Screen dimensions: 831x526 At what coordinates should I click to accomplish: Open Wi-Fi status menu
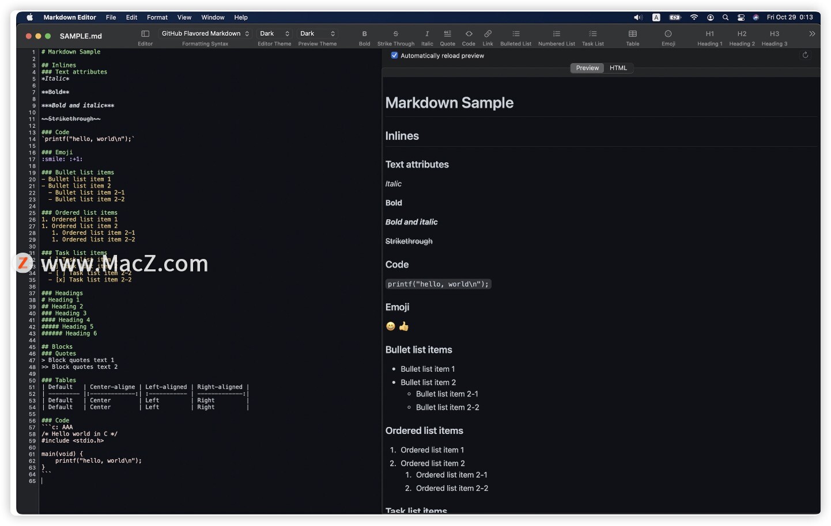click(x=694, y=17)
